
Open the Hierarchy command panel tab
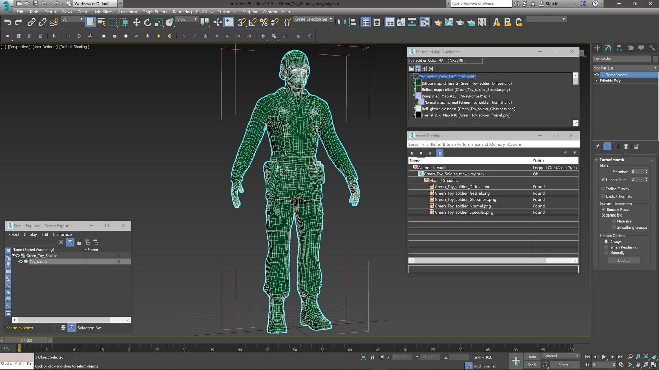point(619,48)
